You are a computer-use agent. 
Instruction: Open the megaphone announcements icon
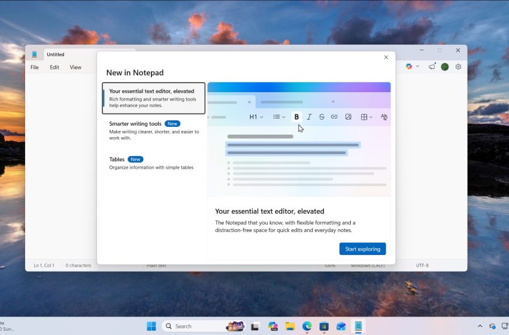click(432, 67)
